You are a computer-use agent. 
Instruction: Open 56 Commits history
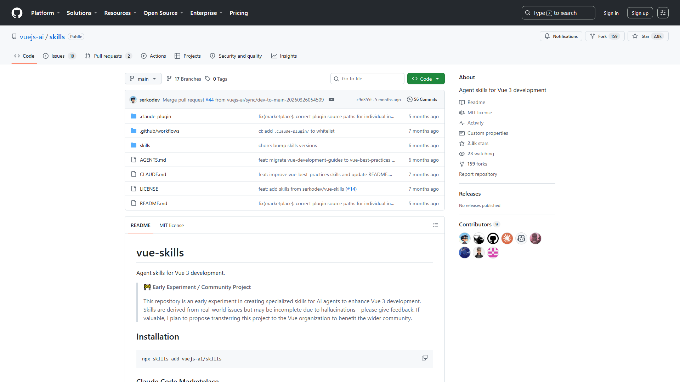tap(422, 99)
